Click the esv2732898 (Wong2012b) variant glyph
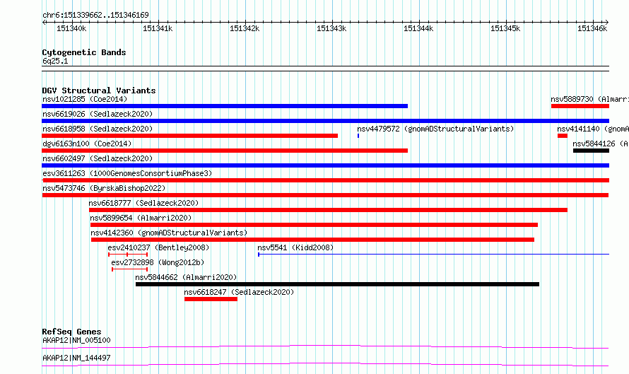 point(130,269)
